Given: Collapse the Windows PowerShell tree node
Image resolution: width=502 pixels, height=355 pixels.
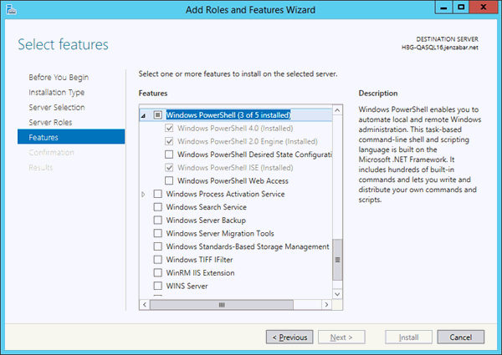Looking at the screenshot, I should point(143,115).
